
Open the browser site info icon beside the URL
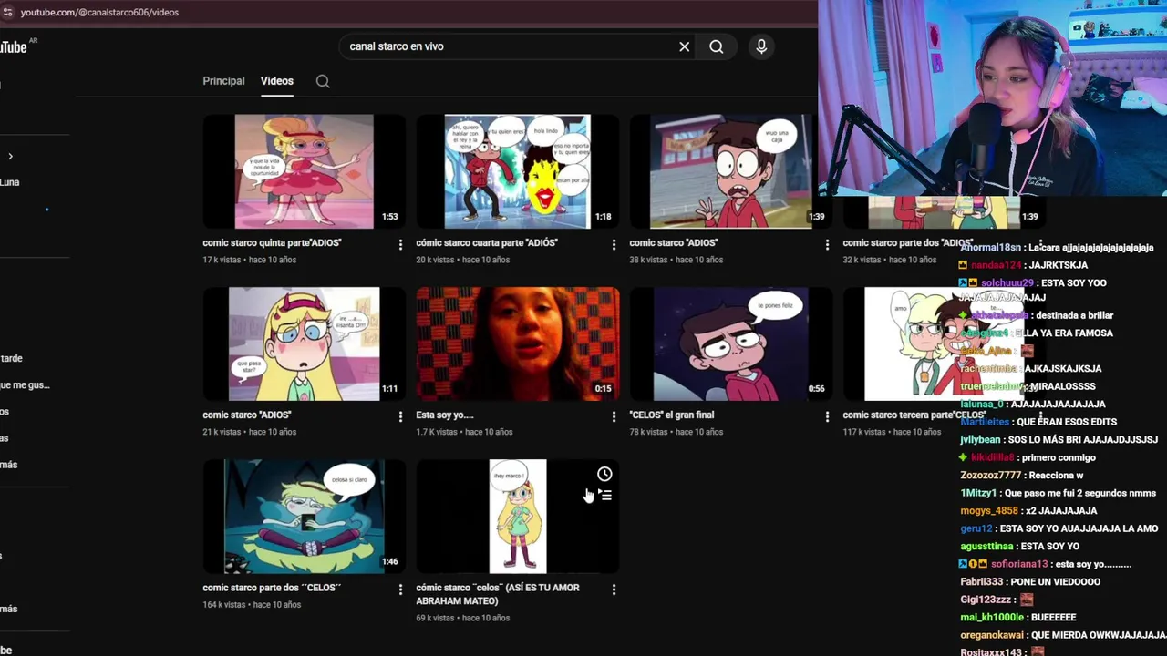coord(7,12)
